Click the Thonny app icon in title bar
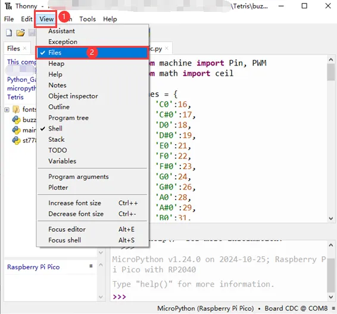 [8, 6]
